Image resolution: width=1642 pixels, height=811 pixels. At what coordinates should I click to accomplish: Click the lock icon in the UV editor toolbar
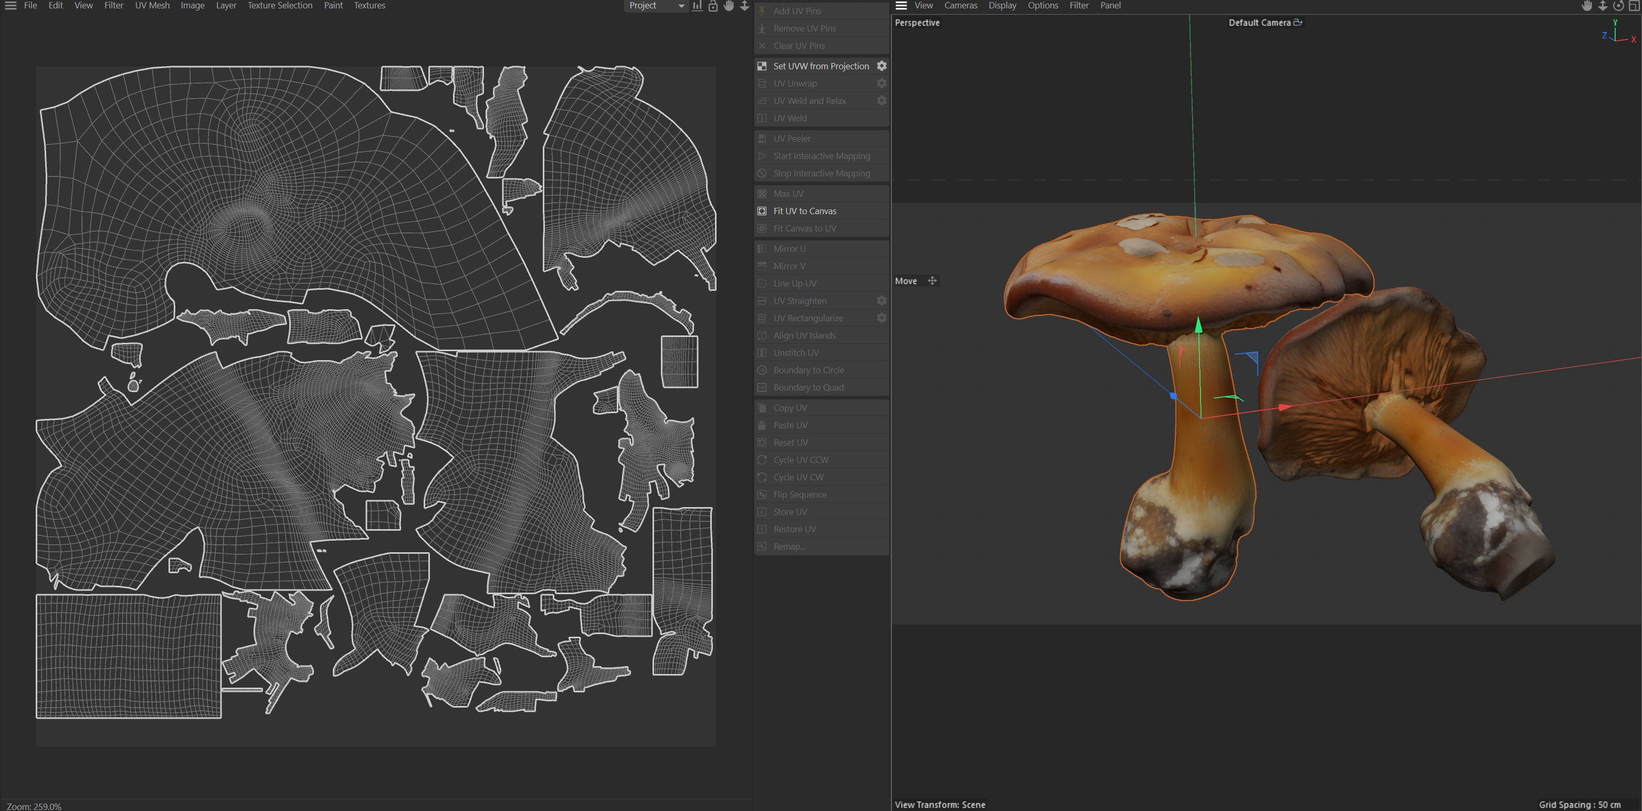pyautogui.click(x=713, y=6)
